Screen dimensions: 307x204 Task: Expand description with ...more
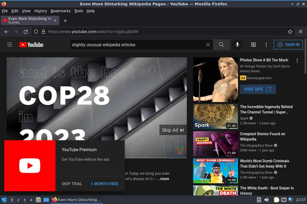(x=163, y=179)
